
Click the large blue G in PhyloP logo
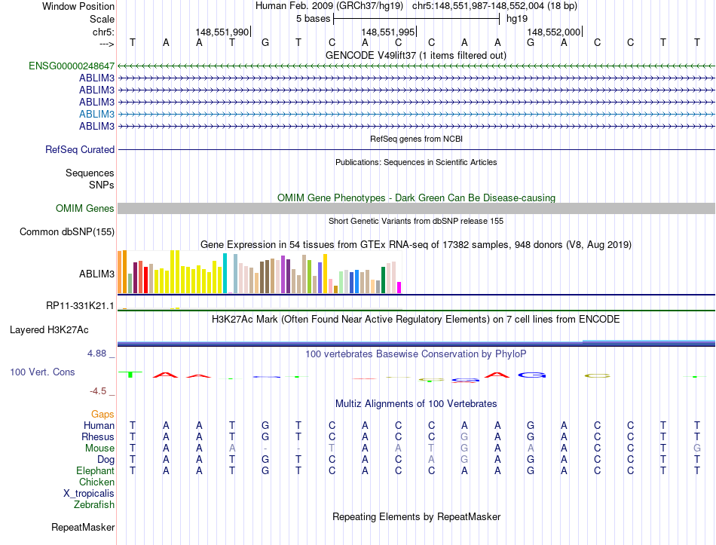tap(532, 375)
